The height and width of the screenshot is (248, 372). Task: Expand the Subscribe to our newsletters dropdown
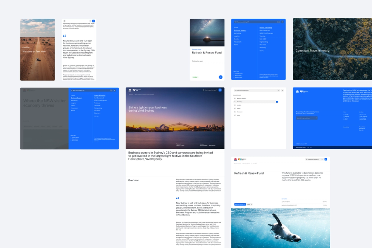coord(307,118)
